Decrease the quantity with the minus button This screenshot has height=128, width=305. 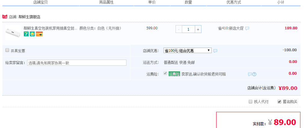[x=179, y=29]
